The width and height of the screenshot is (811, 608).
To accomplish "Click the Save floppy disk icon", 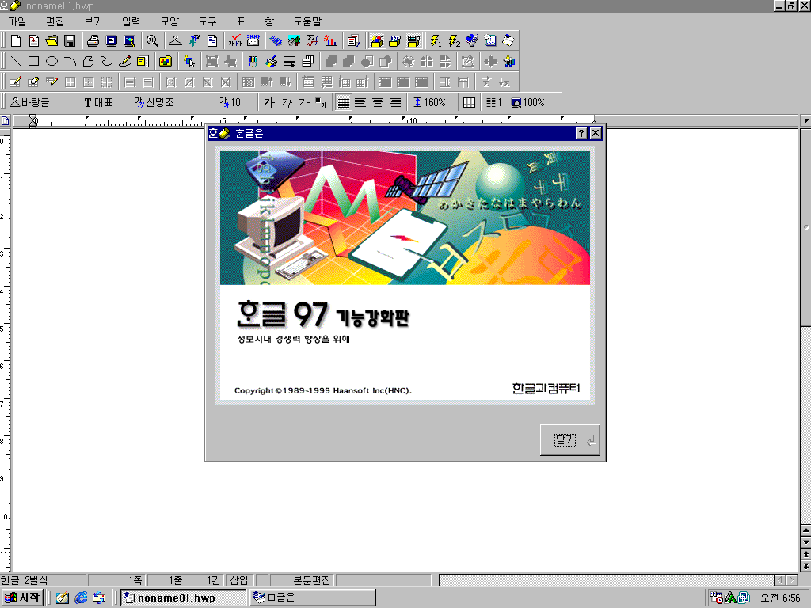I will tap(70, 41).
